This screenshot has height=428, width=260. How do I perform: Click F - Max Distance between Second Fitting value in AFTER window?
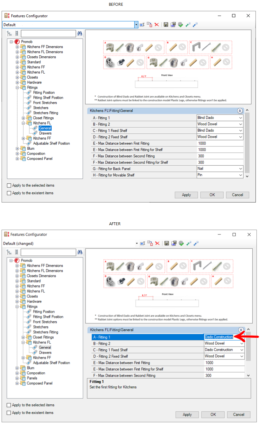(224, 376)
